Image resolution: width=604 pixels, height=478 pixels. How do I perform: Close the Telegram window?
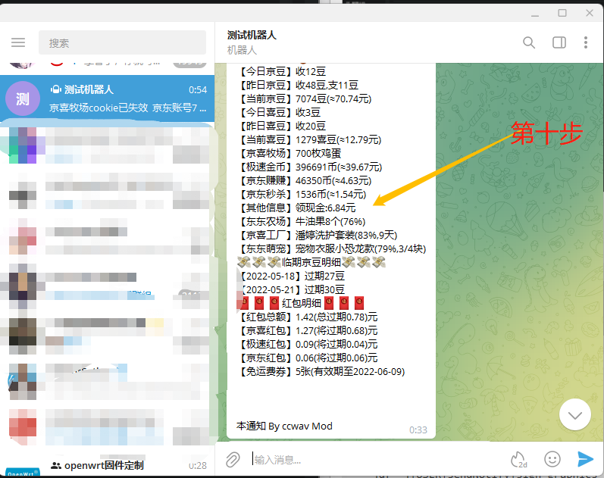coord(590,13)
